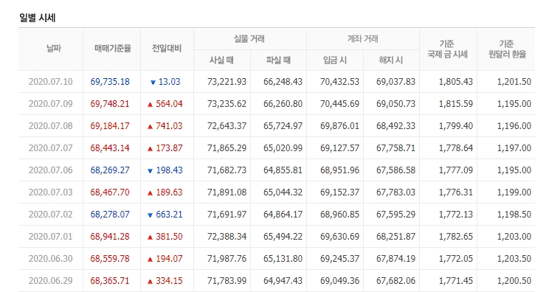
Task: Click base rate value 69,184.17
Action: pyautogui.click(x=110, y=126)
